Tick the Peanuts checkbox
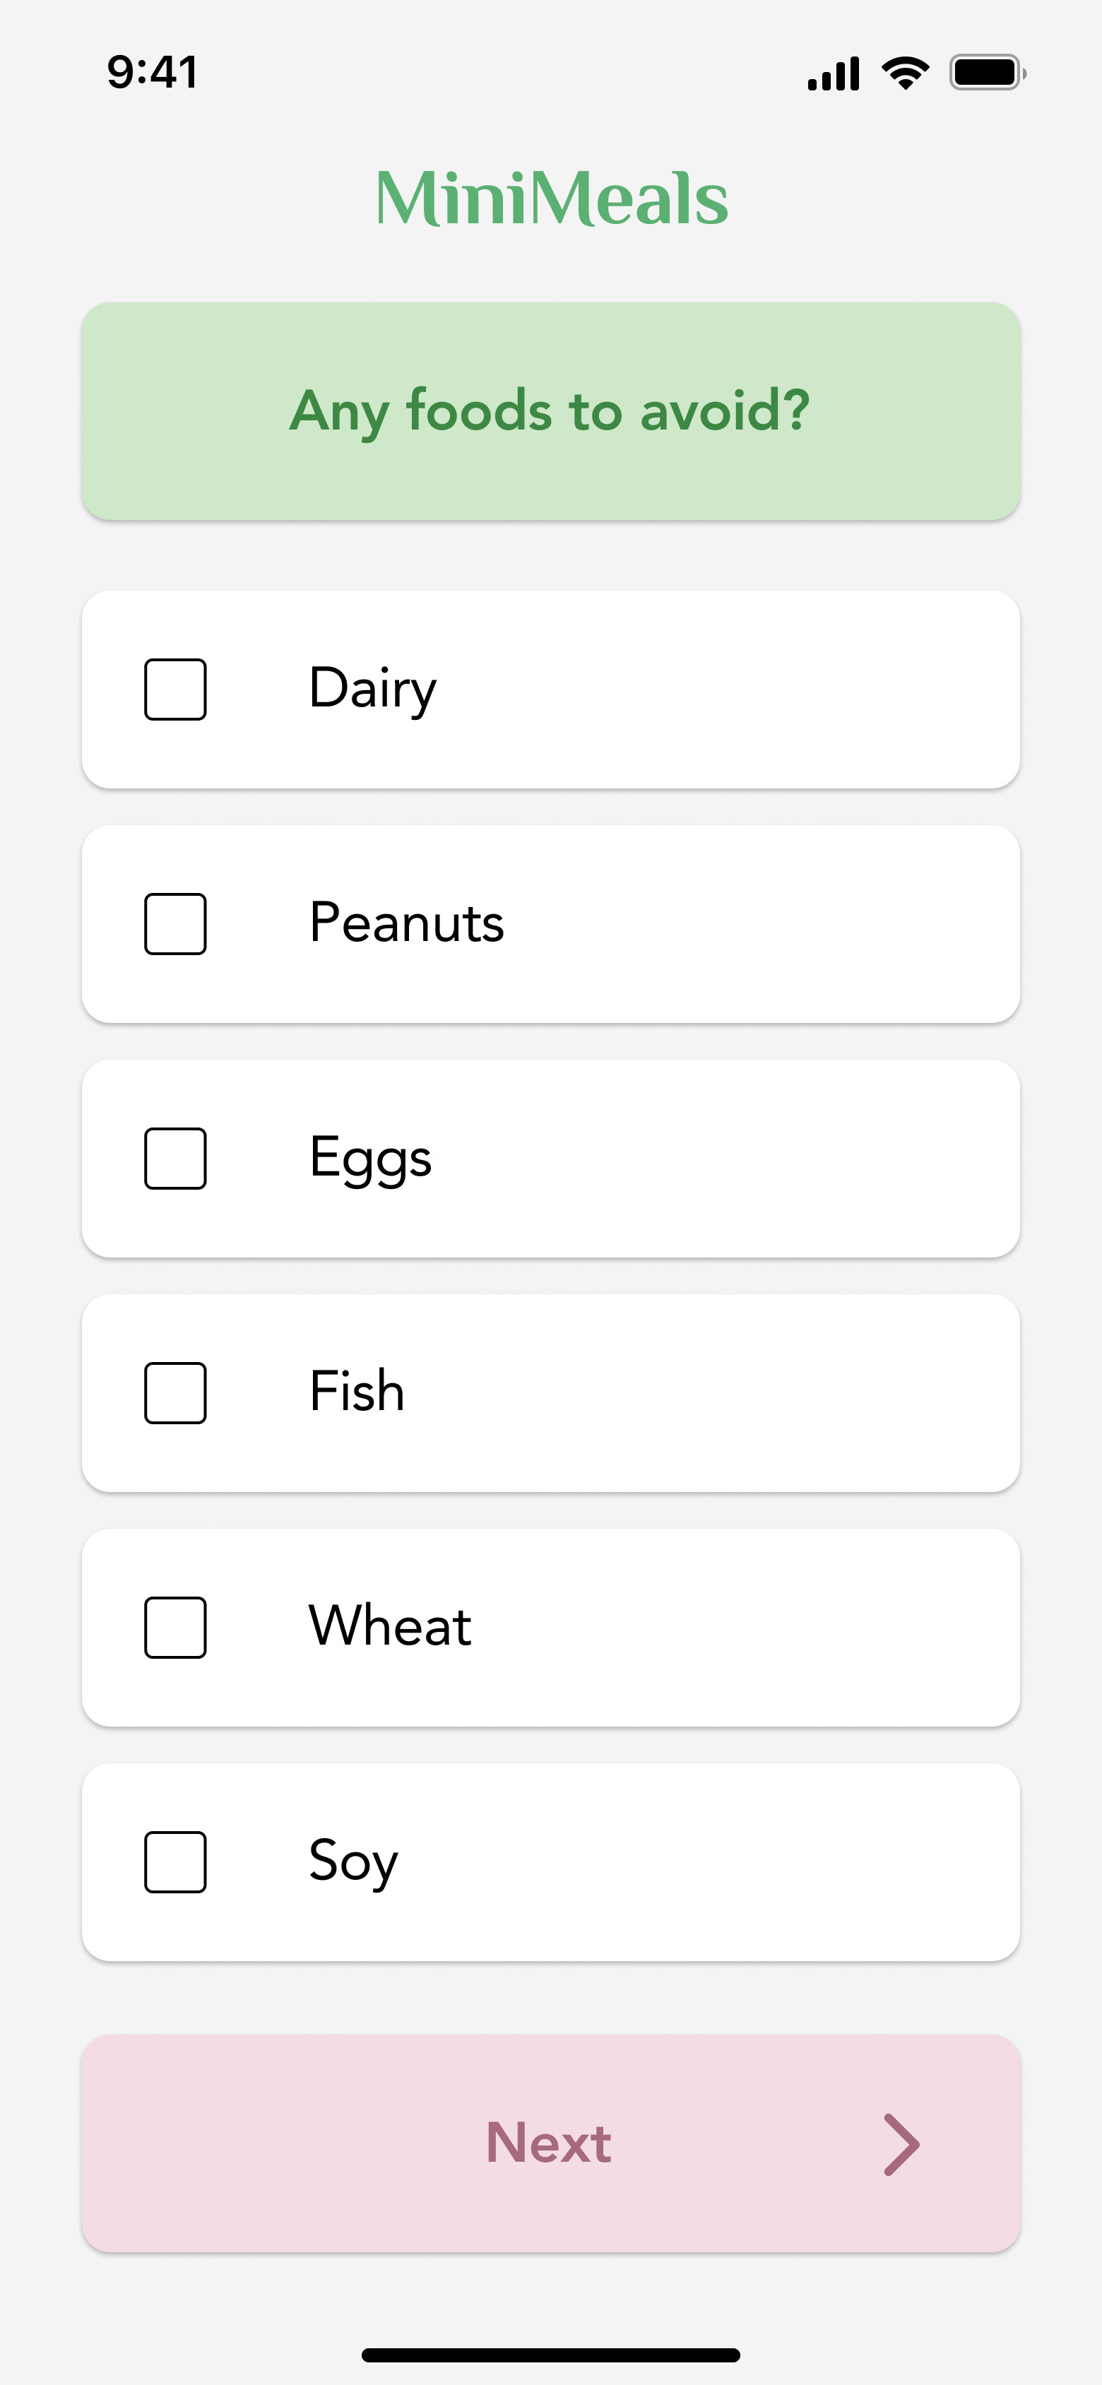1102x2385 pixels. pos(175,924)
